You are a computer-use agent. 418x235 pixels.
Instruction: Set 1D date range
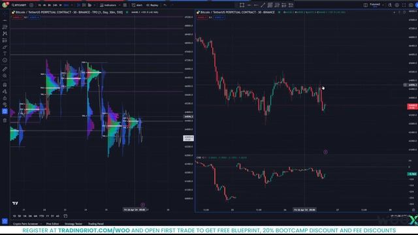point(14,216)
